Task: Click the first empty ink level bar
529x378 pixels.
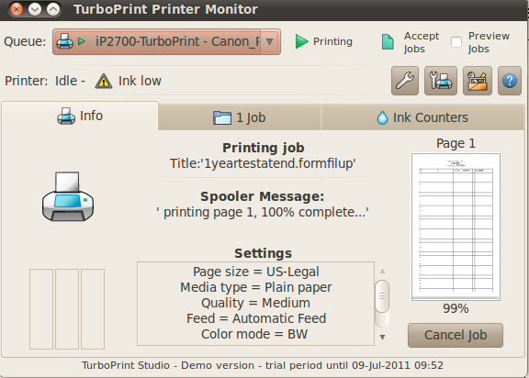Action: point(41,309)
